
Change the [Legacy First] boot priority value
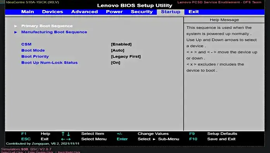126,56
